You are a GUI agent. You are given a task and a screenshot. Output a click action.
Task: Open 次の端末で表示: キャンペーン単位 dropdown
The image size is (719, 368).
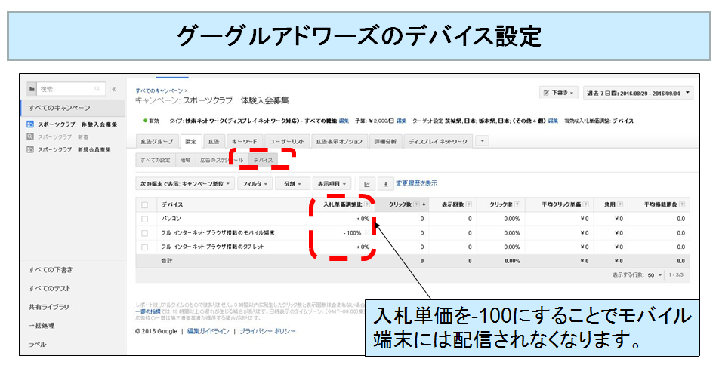tap(185, 184)
